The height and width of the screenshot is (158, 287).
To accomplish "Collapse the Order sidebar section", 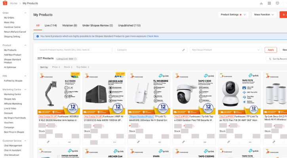I will pyautogui.click(x=25, y=13).
